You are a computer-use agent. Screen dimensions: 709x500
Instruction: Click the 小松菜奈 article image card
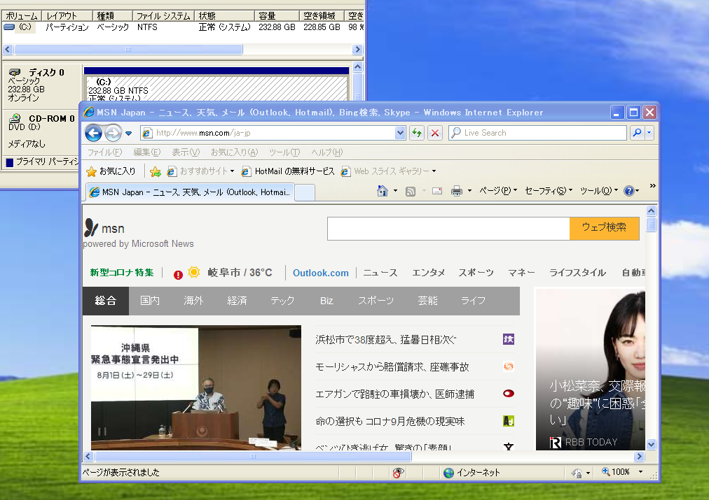click(590, 369)
